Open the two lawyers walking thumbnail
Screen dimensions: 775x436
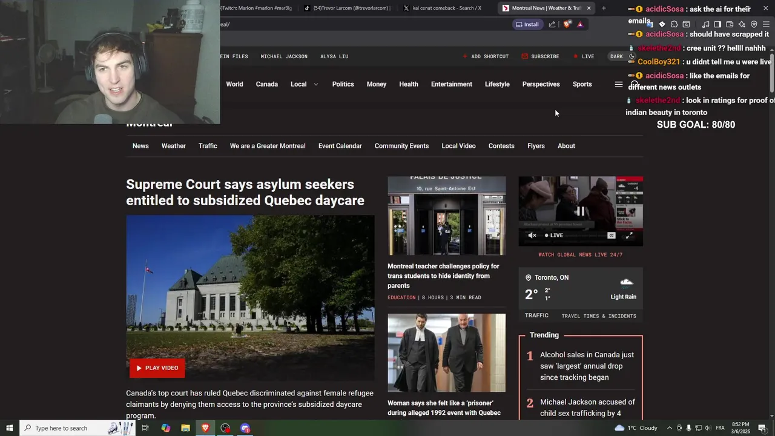click(x=446, y=352)
